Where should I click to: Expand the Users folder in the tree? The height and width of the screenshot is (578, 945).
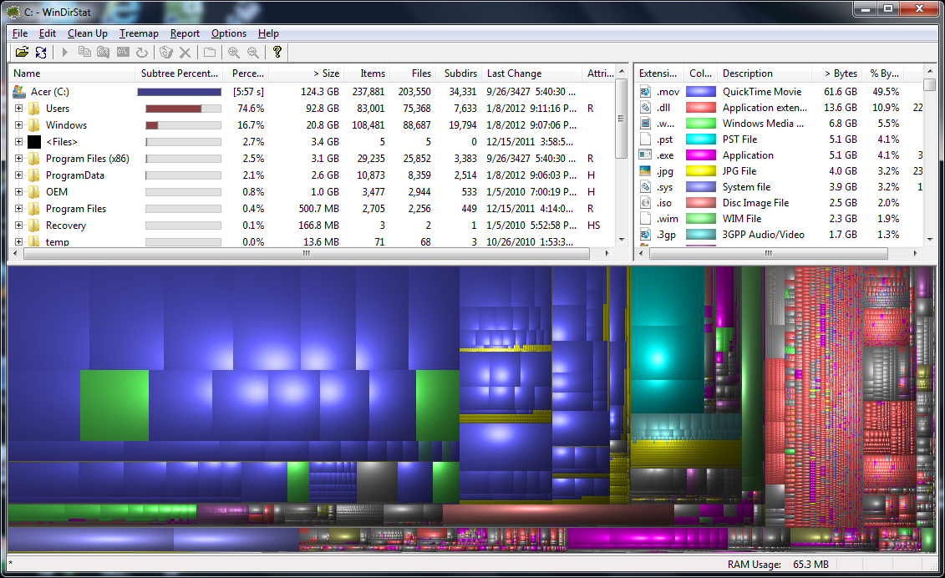click(x=18, y=108)
